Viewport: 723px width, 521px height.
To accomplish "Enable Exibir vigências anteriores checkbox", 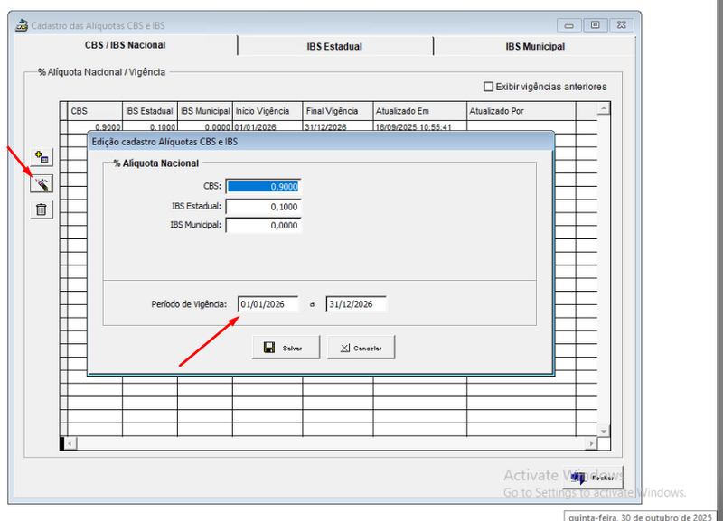I will pyautogui.click(x=489, y=87).
